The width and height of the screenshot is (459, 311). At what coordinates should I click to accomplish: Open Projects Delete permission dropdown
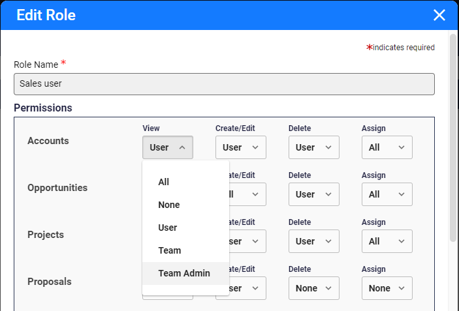point(314,241)
